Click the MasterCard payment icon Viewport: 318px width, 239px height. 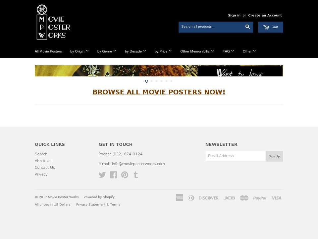pos(244,198)
